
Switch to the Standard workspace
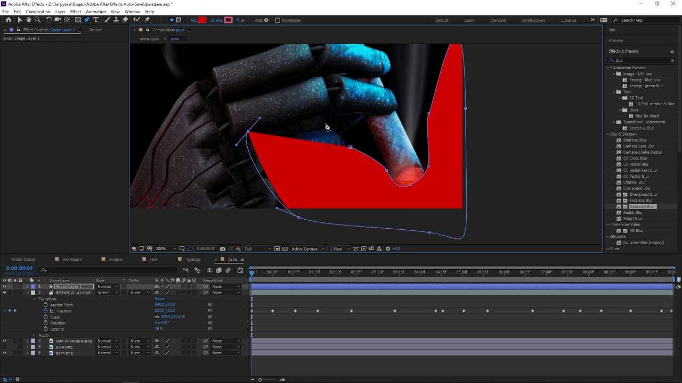[x=498, y=20]
